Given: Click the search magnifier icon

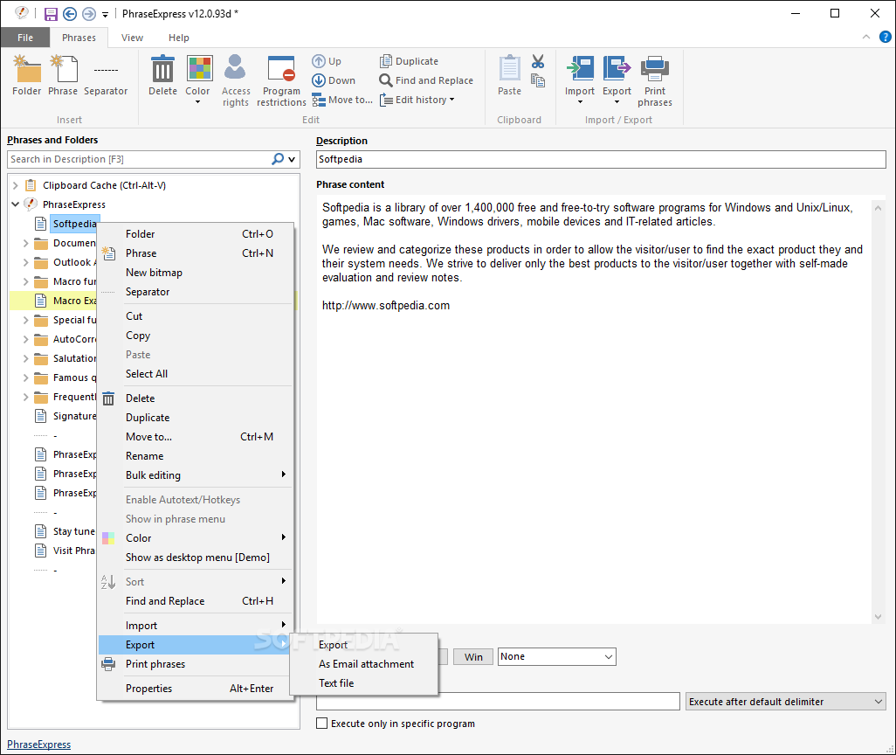Looking at the screenshot, I should point(278,159).
